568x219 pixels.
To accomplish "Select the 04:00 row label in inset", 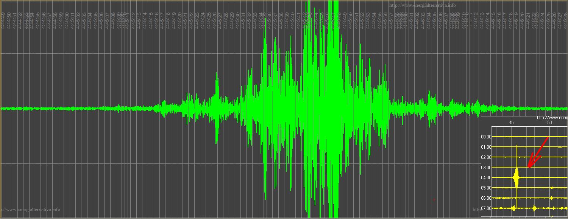I will (486, 178).
